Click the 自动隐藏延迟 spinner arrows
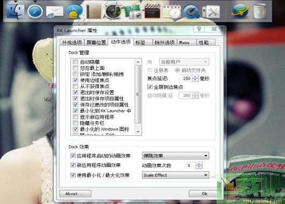This screenshot has height=204, width=285. [195, 95]
